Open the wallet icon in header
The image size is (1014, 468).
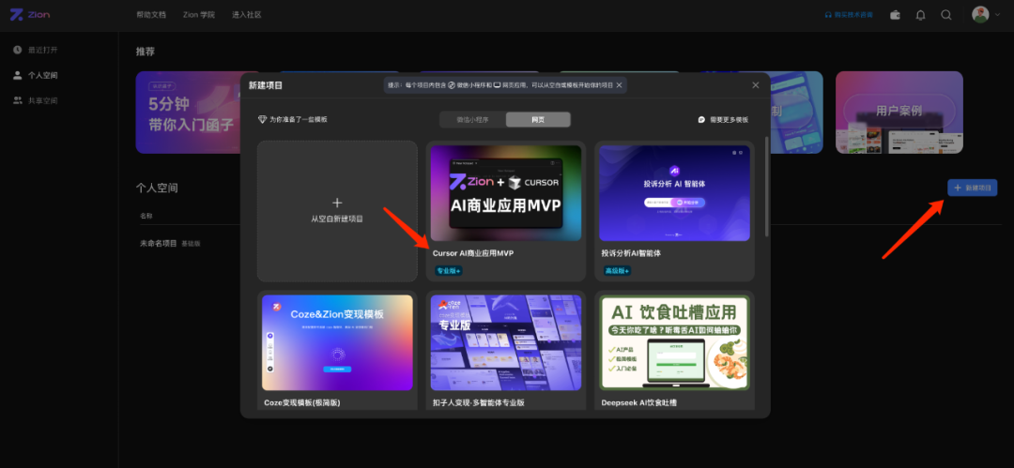tap(895, 15)
